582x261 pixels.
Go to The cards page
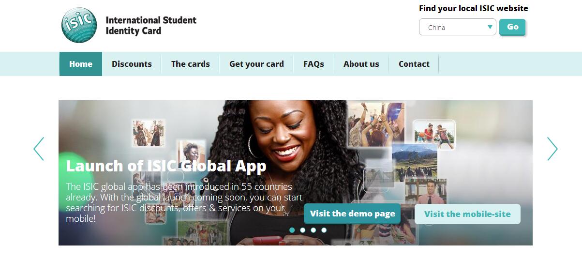tap(191, 64)
